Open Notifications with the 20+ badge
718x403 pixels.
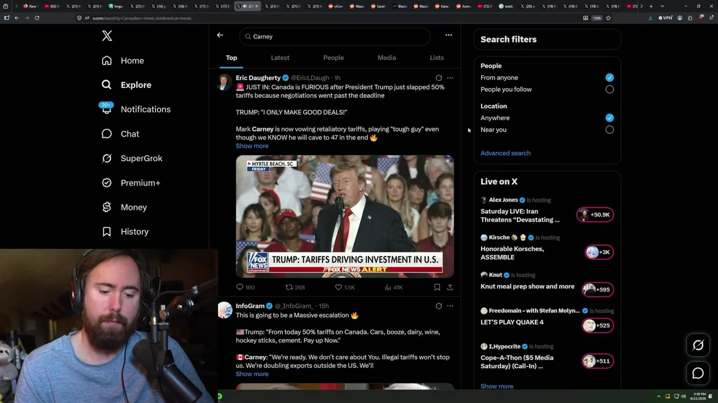tap(136, 109)
